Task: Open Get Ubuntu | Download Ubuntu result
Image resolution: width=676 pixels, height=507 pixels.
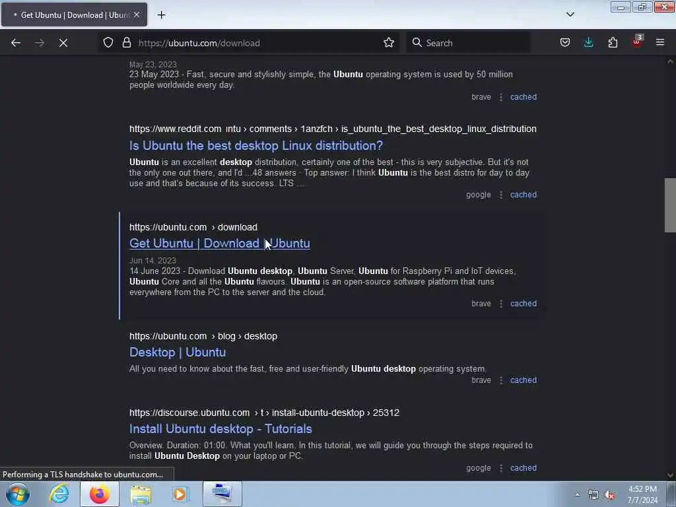Action: (219, 244)
